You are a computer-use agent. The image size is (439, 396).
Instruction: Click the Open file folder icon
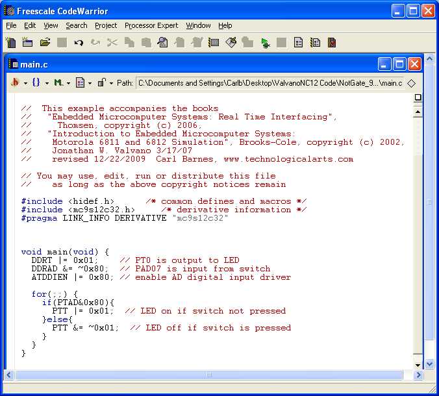45,43
